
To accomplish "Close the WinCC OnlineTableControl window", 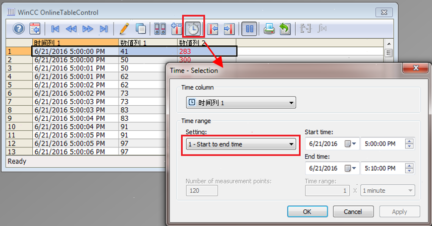I will tap(384, 13).
